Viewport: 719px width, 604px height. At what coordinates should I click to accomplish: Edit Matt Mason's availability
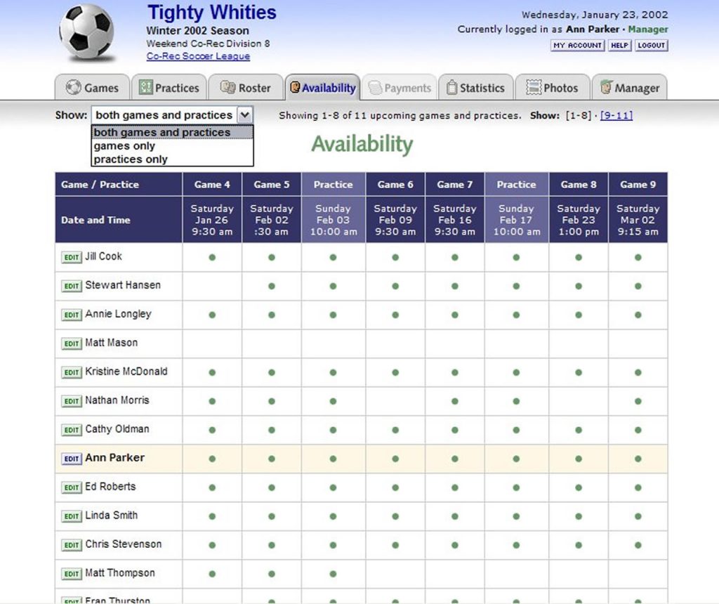click(72, 343)
